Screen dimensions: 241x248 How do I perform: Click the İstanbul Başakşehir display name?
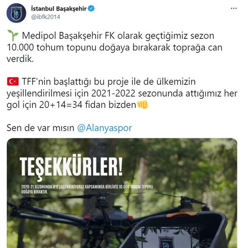tap(59, 9)
